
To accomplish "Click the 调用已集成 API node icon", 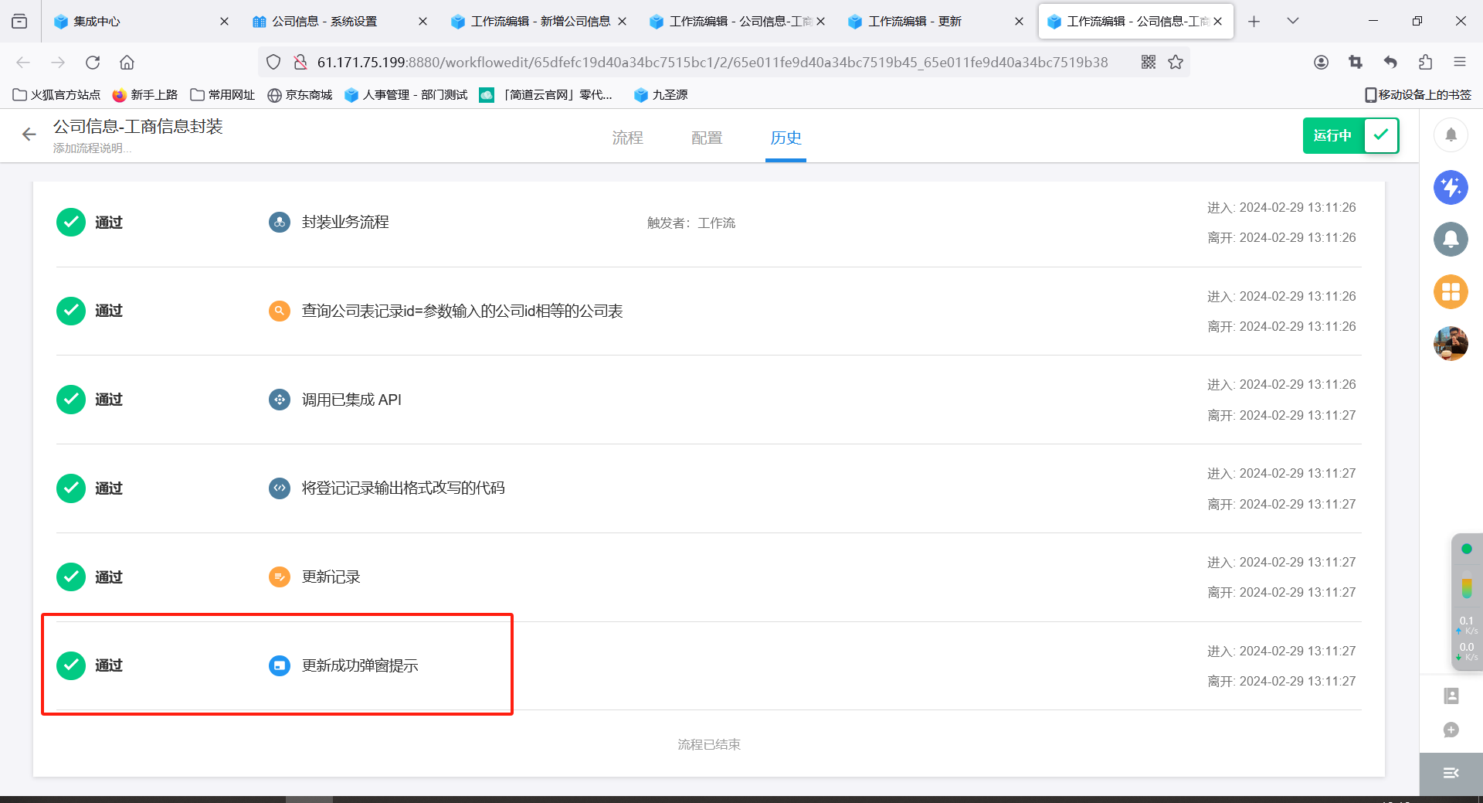I will (279, 400).
